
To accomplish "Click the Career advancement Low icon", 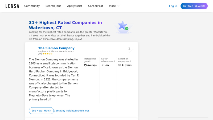I will (103, 65).
